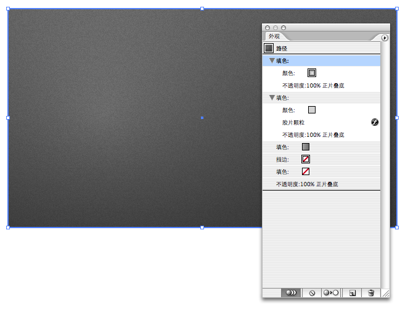Click the second 颜色: label above 胶片颗粒
The image size is (408, 312).
(288, 110)
